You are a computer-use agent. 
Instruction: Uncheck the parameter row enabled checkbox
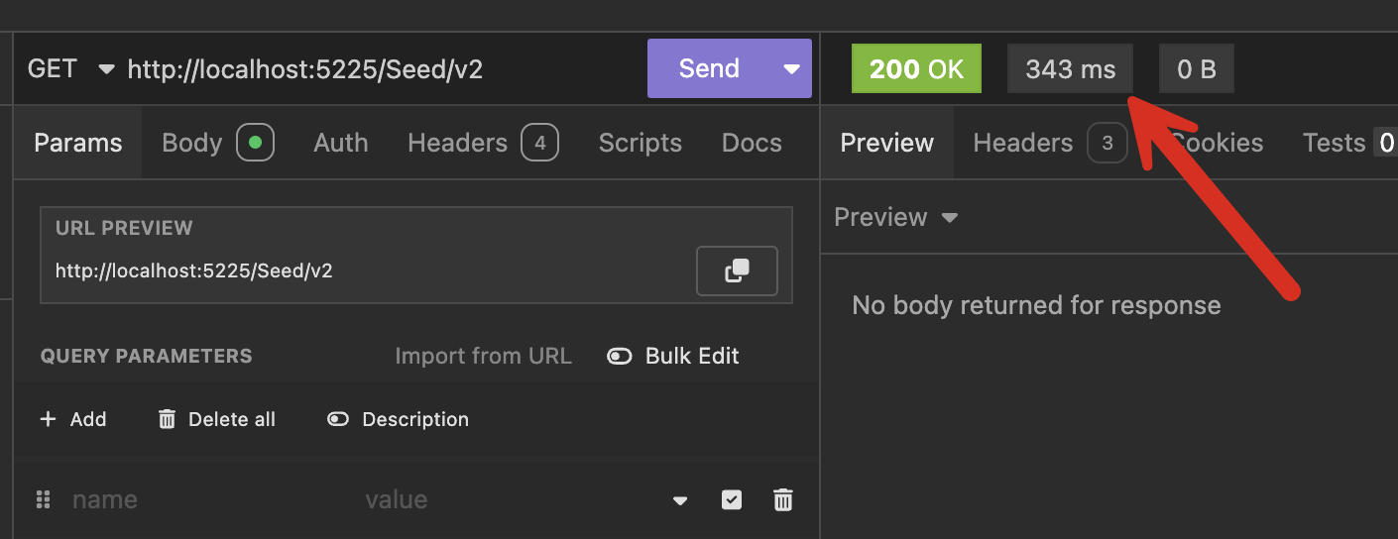pyautogui.click(x=731, y=500)
